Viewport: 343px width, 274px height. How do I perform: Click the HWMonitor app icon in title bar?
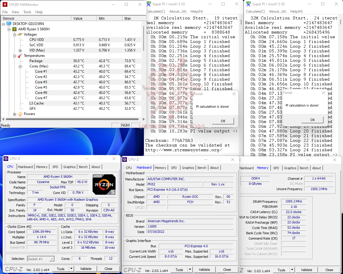(5, 4)
